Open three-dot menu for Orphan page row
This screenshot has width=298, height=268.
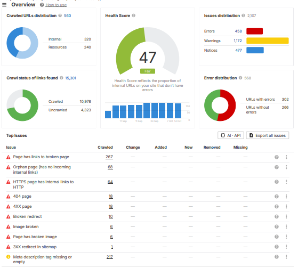(x=286, y=167)
